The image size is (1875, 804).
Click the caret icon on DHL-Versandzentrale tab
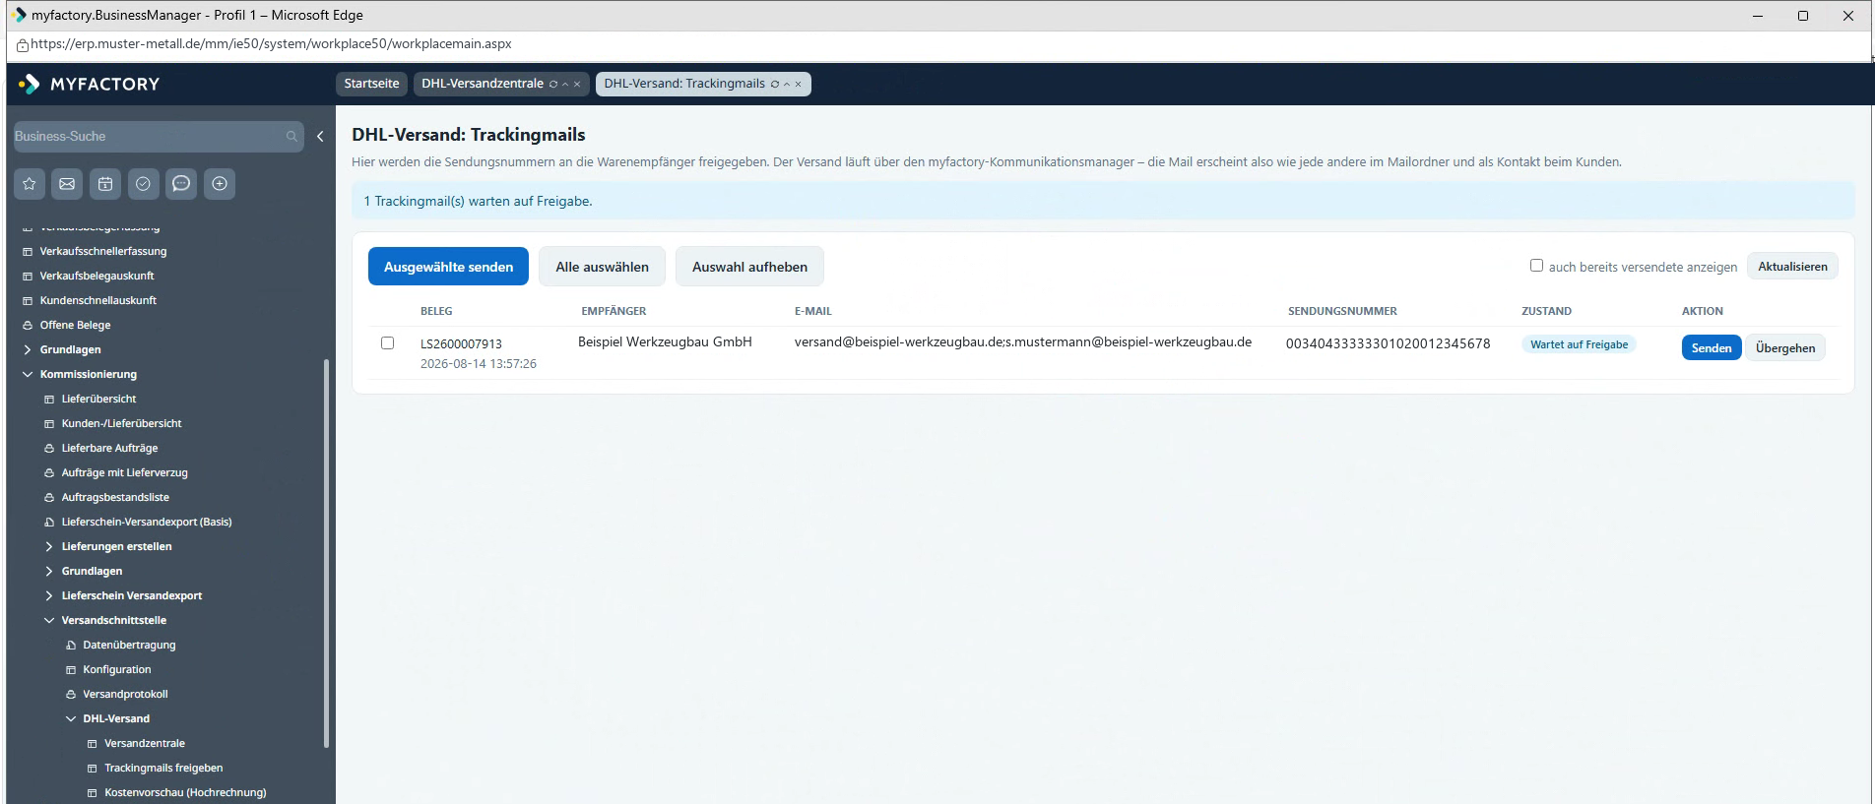point(565,85)
